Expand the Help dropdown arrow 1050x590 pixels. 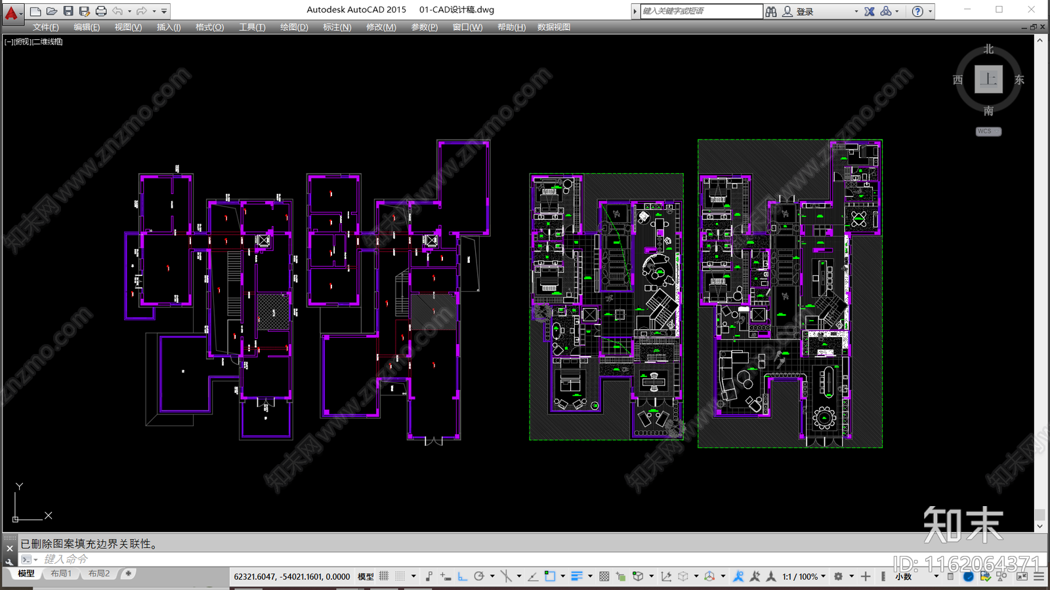[x=930, y=11]
